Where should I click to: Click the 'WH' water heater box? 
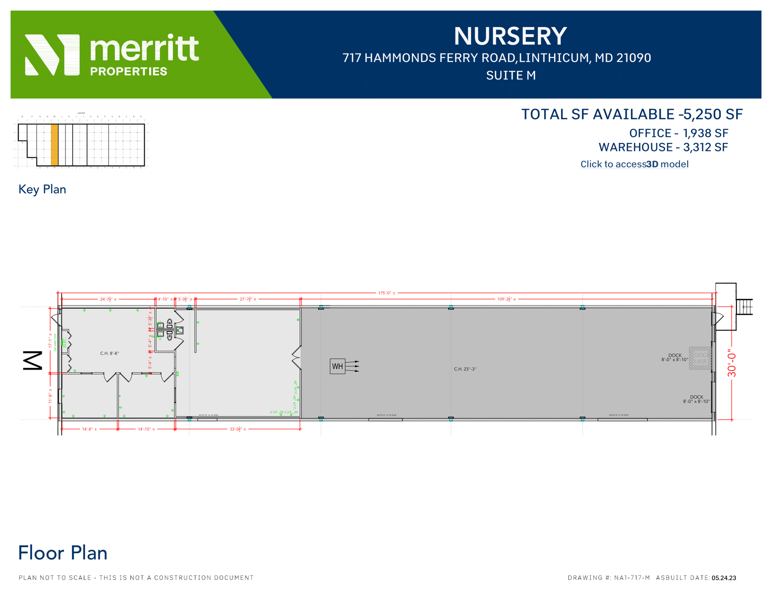[337, 366]
